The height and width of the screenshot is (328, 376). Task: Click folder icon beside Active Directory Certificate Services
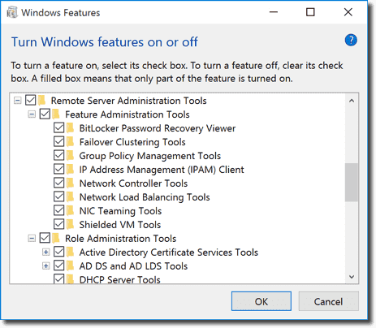70,252
